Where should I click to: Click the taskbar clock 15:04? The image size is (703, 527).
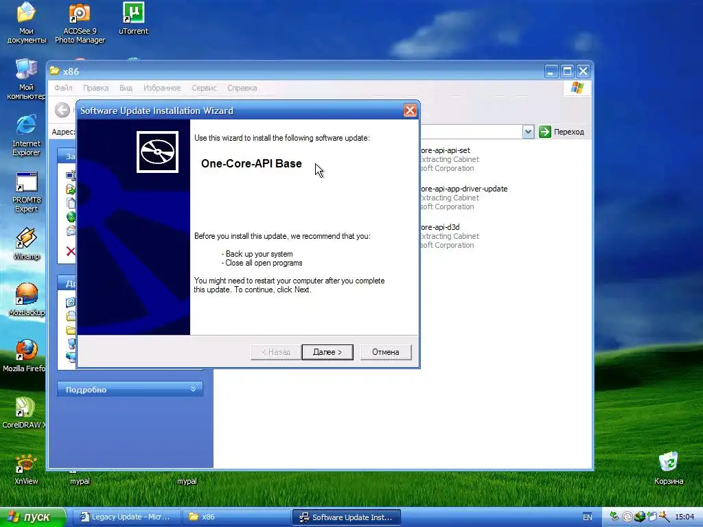684,517
